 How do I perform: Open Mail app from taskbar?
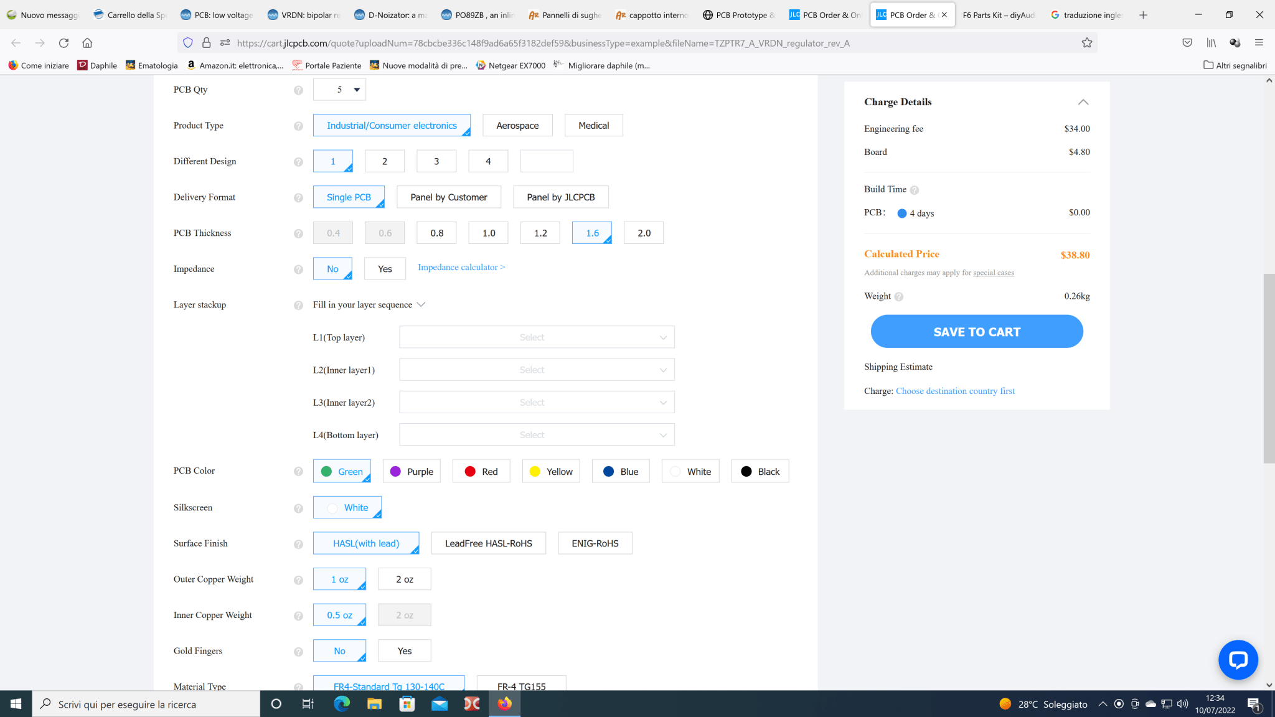click(440, 704)
